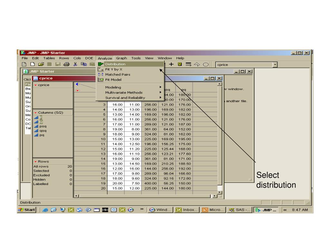330x248 pixels.
Task: Click the red triangle in the table's corner
Action: tap(77, 90)
